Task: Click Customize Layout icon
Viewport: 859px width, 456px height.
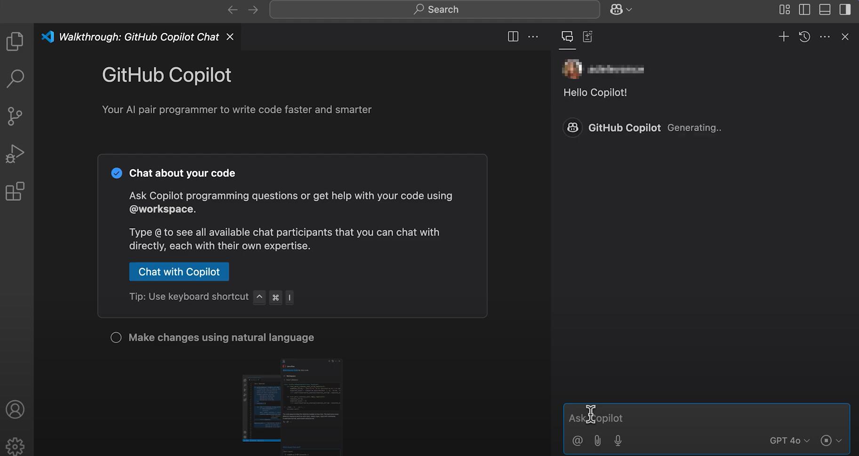Action: click(x=785, y=9)
